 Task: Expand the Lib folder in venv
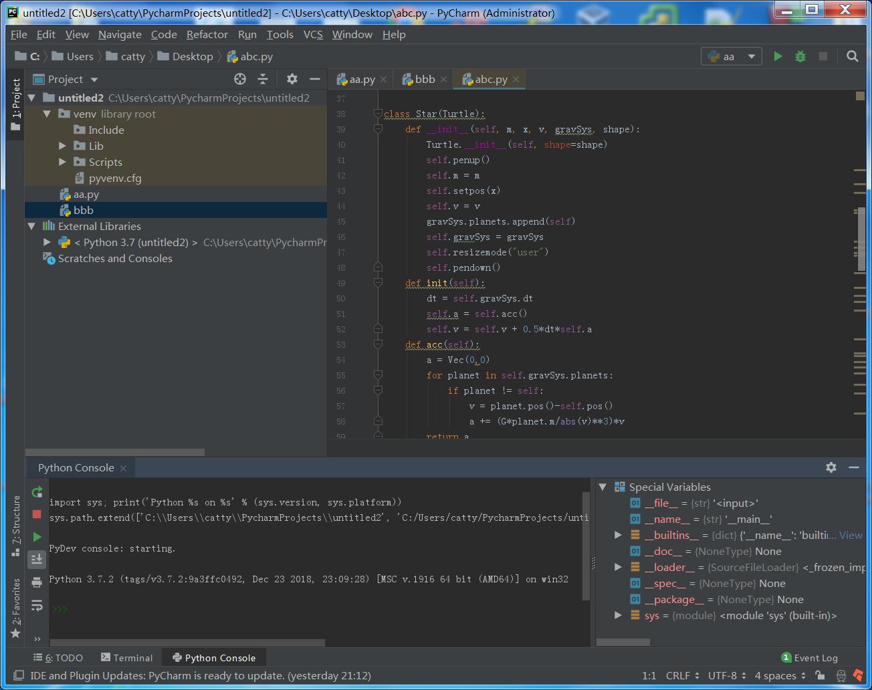click(63, 146)
